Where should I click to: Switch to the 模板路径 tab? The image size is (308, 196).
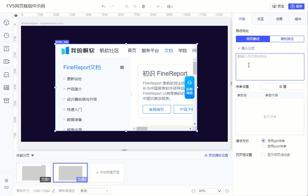287,39
